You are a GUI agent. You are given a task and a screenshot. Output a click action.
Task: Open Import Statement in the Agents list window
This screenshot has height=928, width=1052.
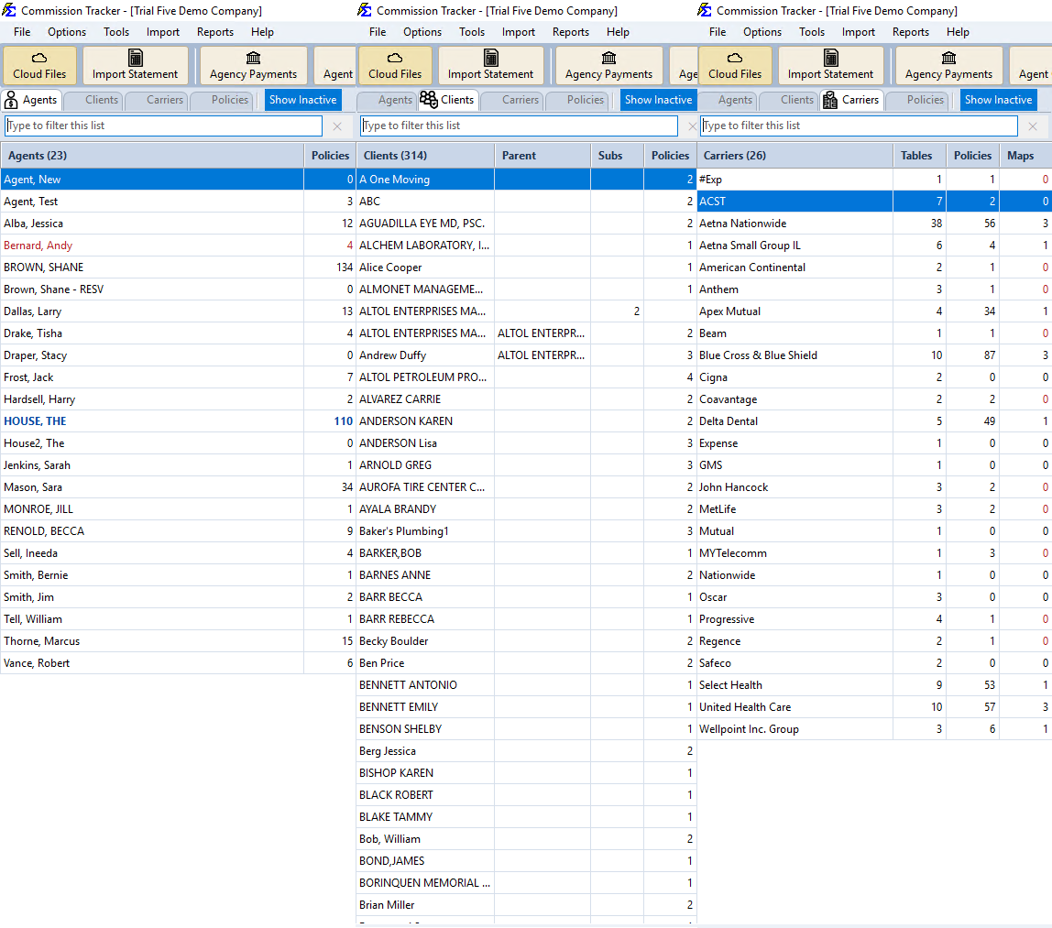(135, 65)
